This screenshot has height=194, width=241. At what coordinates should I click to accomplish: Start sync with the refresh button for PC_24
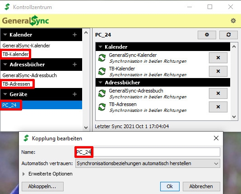[228, 35]
